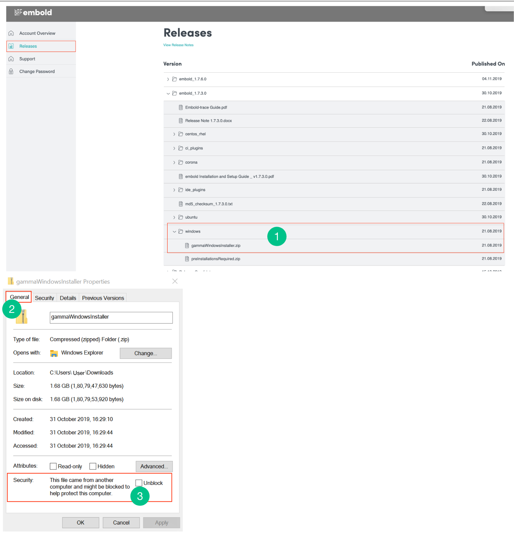Click the Releases sidebar icon

(x=11, y=46)
